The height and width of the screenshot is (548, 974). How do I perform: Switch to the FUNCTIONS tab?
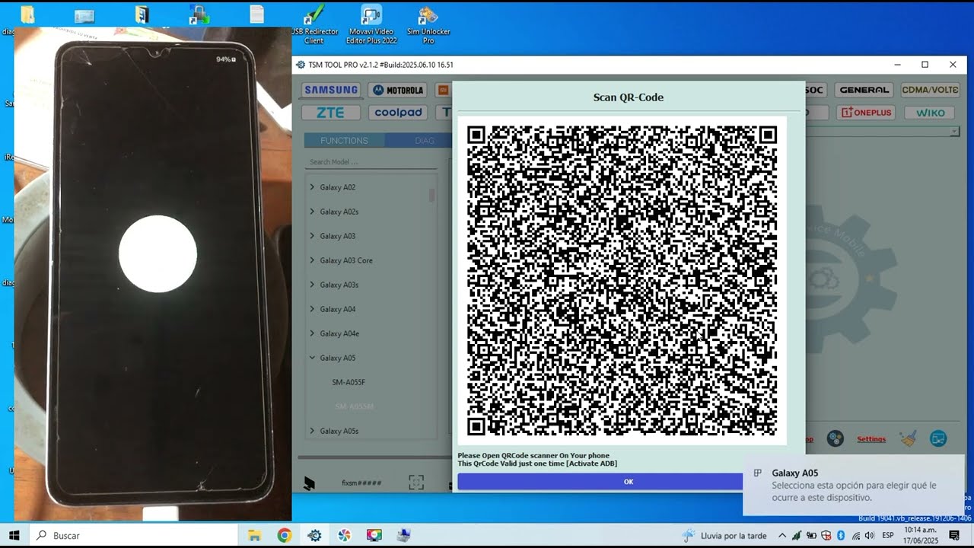pos(344,141)
